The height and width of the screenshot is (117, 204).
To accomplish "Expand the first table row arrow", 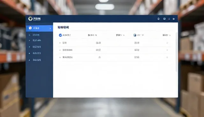I will [60, 43].
